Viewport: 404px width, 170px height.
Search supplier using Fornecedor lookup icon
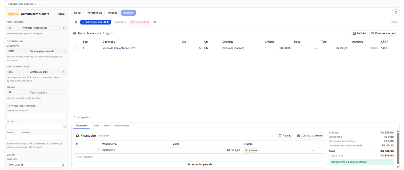click(63, 28)
